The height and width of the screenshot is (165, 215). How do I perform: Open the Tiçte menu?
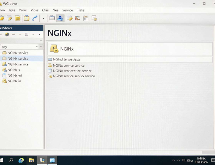(12, 10)
